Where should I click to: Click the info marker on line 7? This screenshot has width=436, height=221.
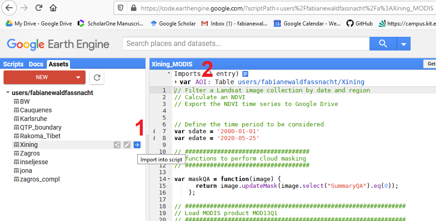[154, 131]
